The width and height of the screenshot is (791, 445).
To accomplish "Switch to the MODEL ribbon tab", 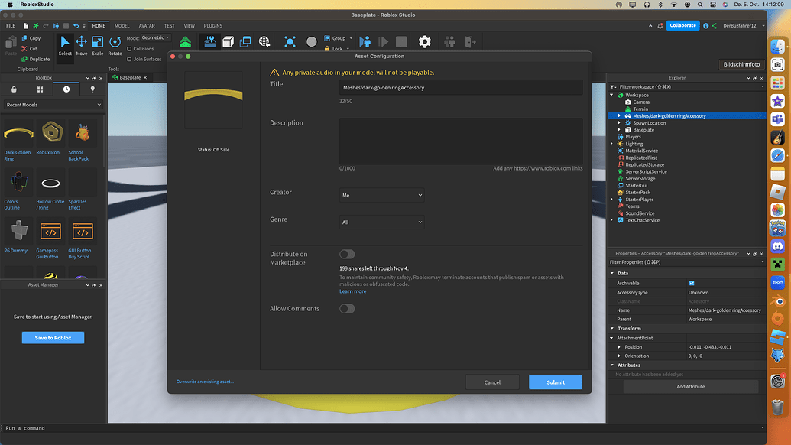I will 121,25.
